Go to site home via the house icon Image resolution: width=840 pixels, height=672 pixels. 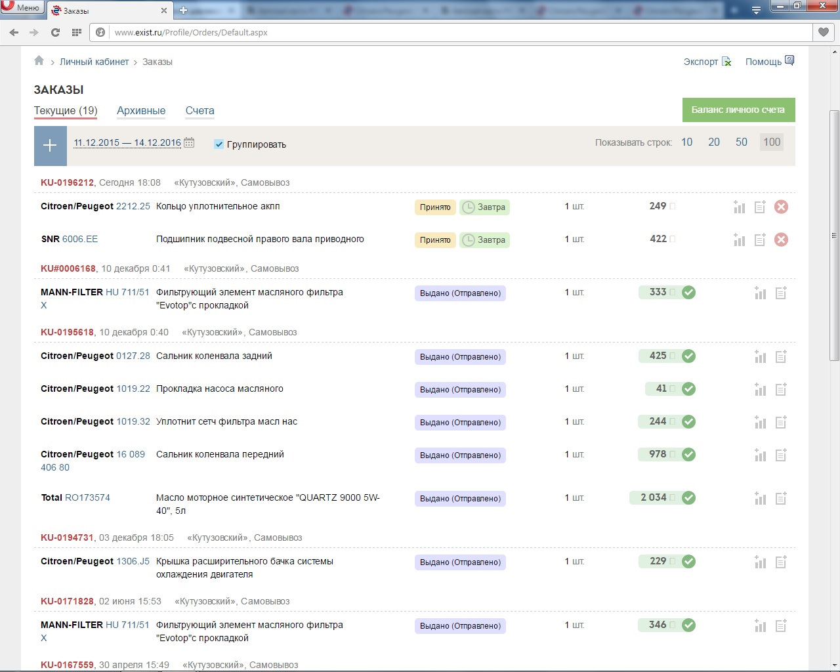39,61
